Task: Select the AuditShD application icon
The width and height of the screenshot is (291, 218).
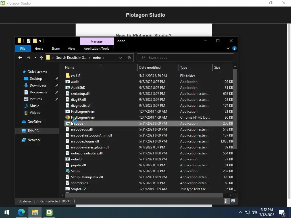Action: [x=68, y=87]
